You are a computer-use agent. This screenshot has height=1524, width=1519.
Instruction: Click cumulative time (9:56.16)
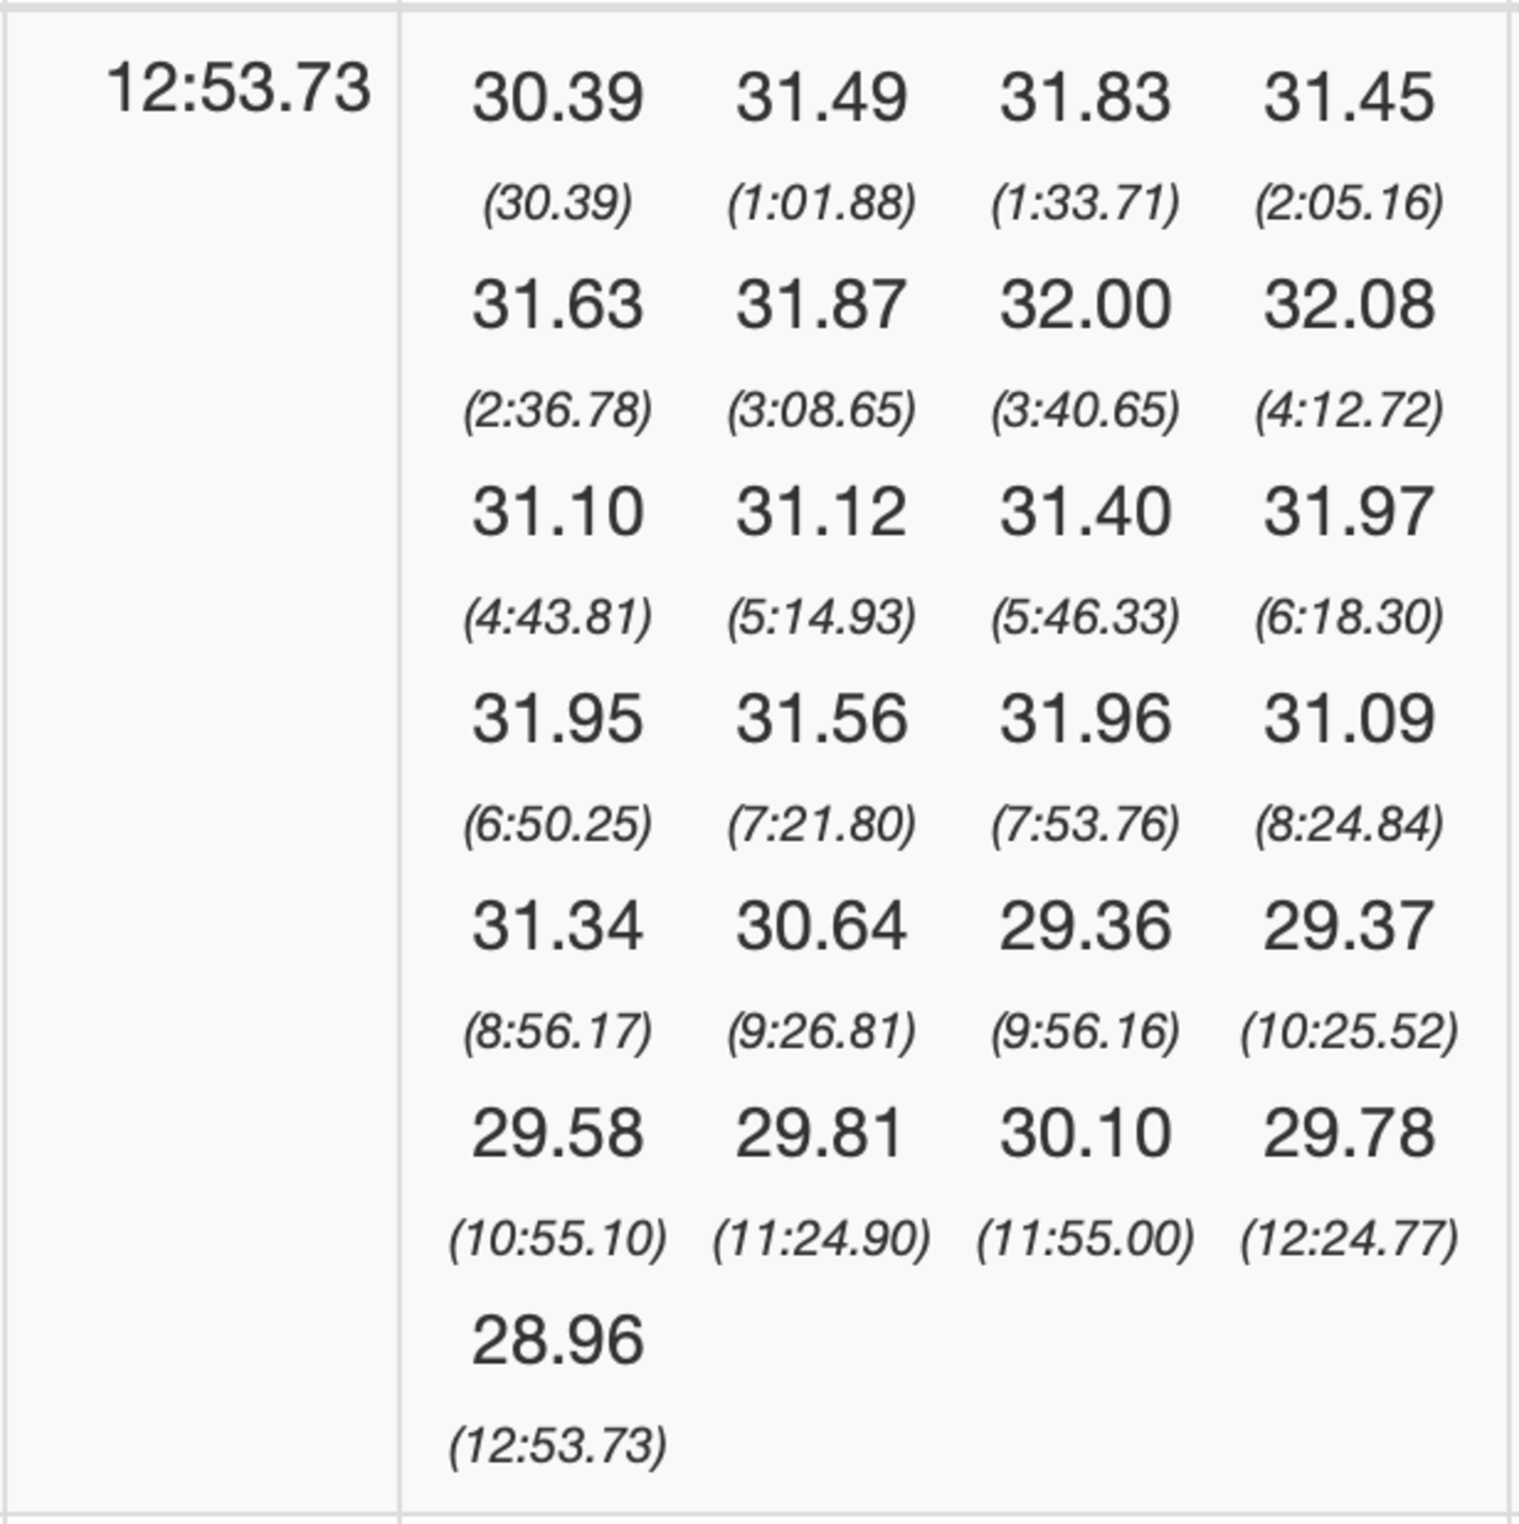pyautogui.click(x=1085, y=1031)
